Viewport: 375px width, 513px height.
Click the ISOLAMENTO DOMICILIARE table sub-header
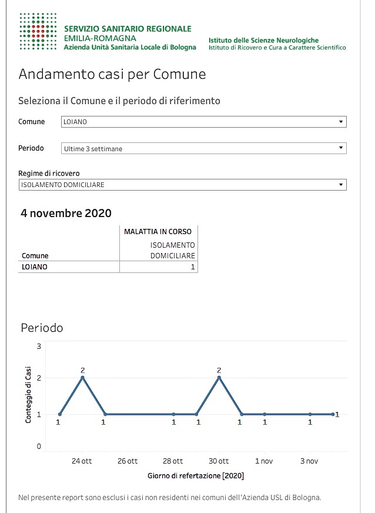(x=172, y=250)
